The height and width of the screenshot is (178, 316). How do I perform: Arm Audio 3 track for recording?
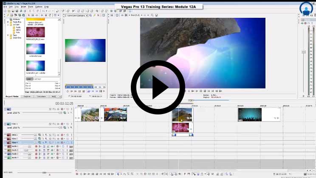[x=36, y=154]
